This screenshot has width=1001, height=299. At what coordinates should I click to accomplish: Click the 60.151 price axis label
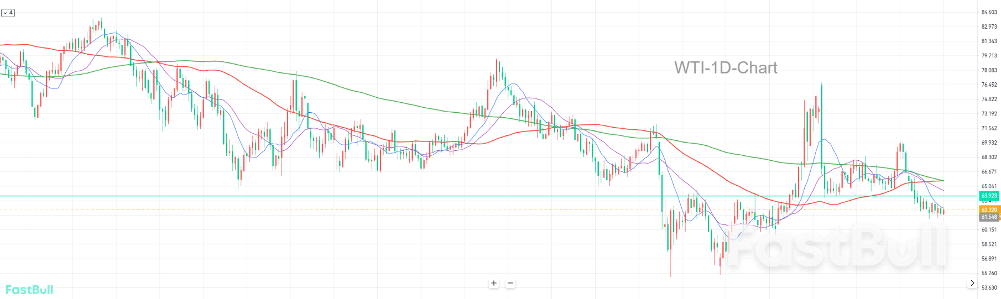point(989,229)
